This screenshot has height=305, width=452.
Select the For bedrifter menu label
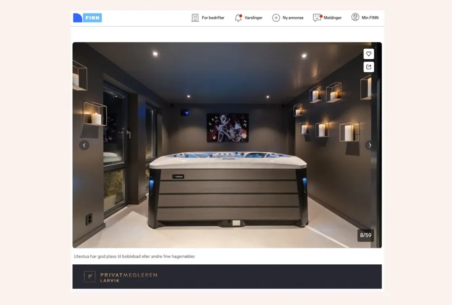click(213, 18)
